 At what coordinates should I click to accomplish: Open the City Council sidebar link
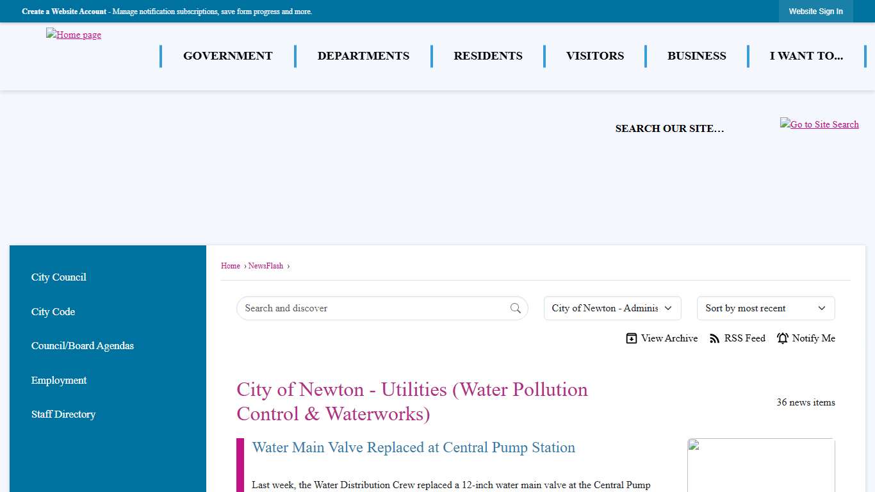pos(59,277)
